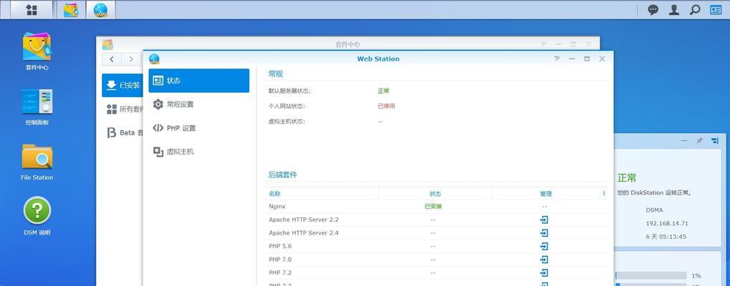
Task: Click the Web Station window title text
Action: (x=378, y=59)
